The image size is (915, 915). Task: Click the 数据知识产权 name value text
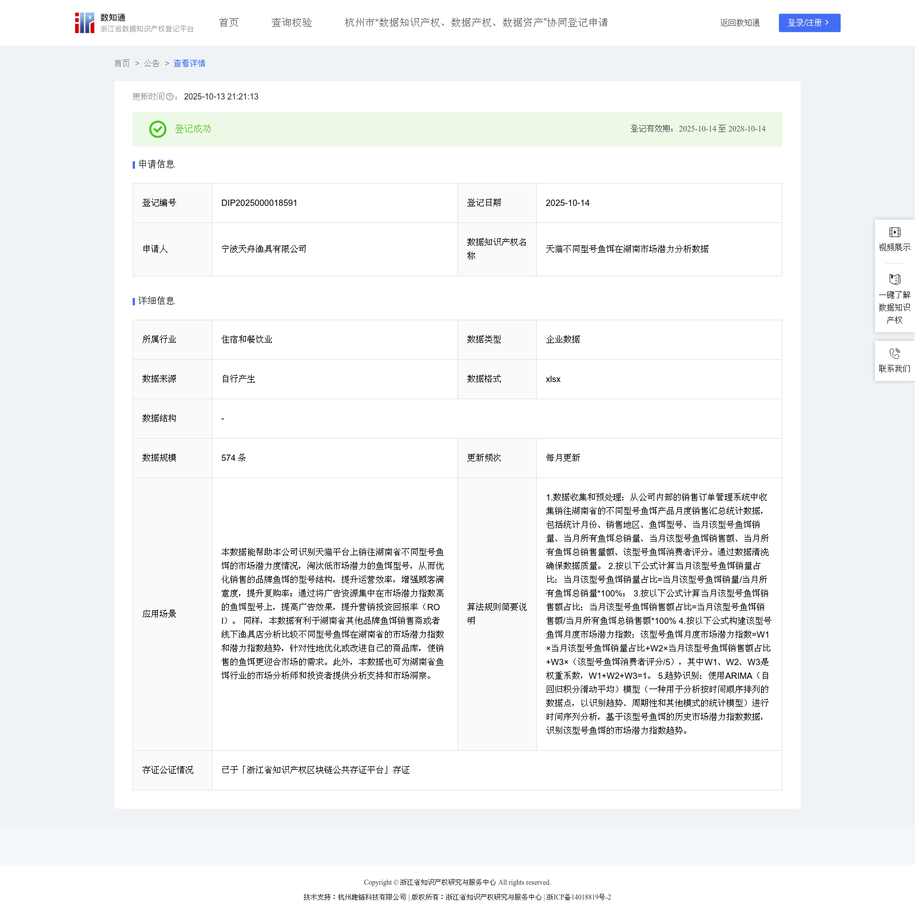tap(627, 249)
